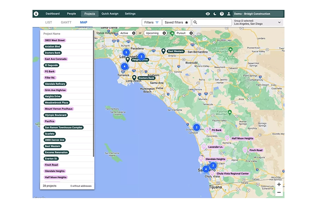Open the user account icon
The height and width of the screenshot is (208, 317).
229,14
